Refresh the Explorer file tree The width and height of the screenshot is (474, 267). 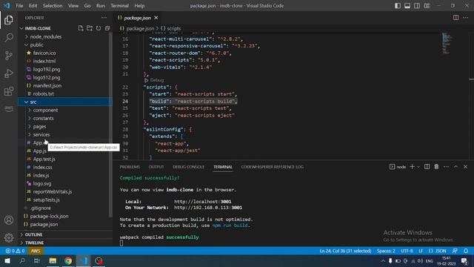(99, 28)
